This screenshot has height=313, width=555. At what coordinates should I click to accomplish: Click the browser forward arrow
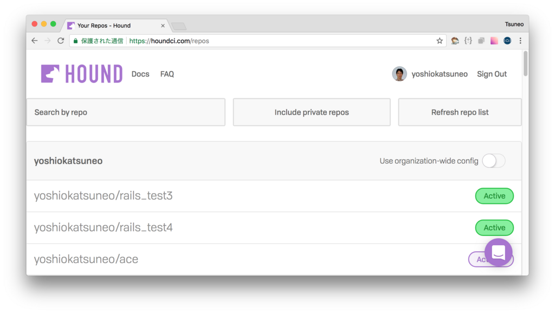point(48,41)
